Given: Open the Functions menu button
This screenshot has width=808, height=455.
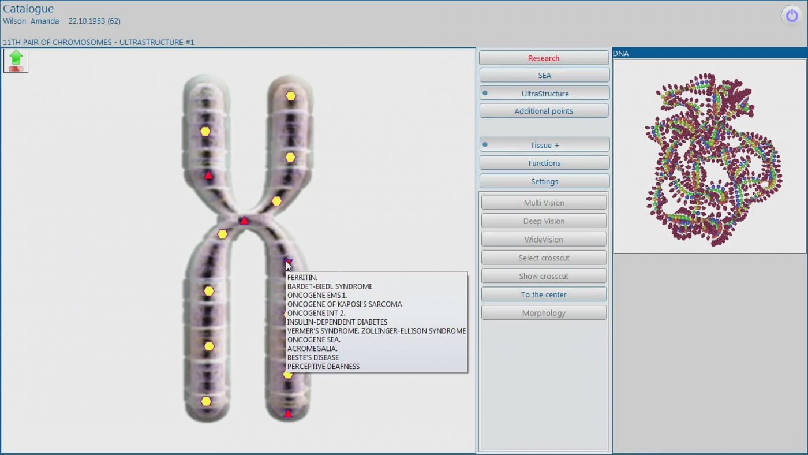Looking at the screenshot, I should click(x=544, y=163).
